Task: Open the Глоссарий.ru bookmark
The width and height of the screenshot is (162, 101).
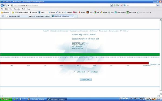Action: tap(120, 12)
